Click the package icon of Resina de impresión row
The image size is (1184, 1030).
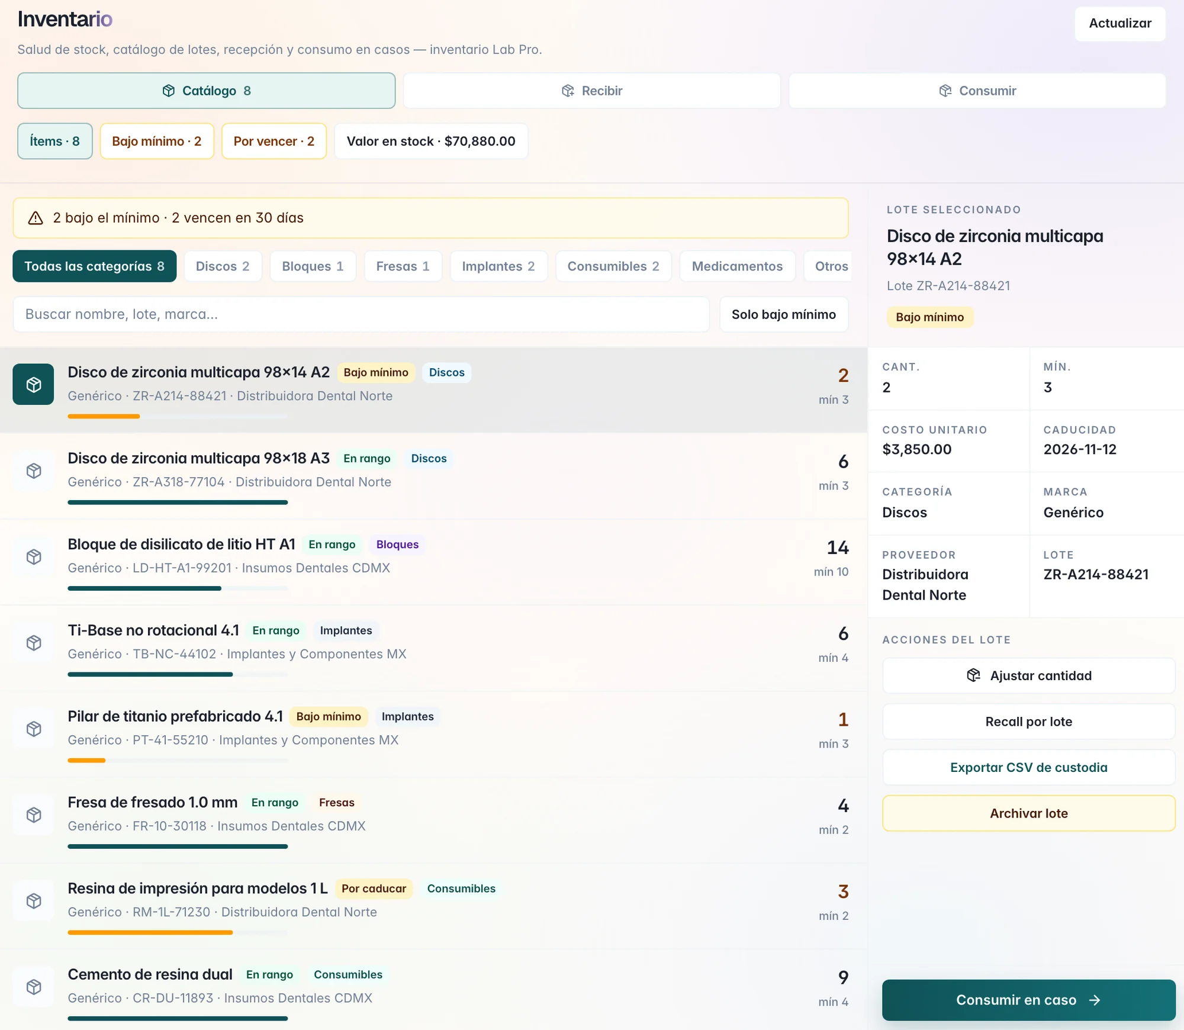pyautogui.click(x=34, y=901)
